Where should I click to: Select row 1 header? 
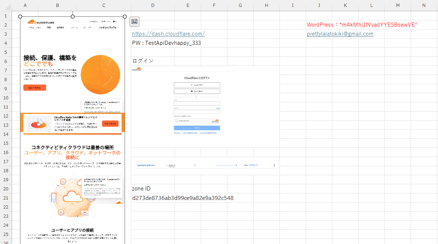pyautogui.click(x=5, y=16)
